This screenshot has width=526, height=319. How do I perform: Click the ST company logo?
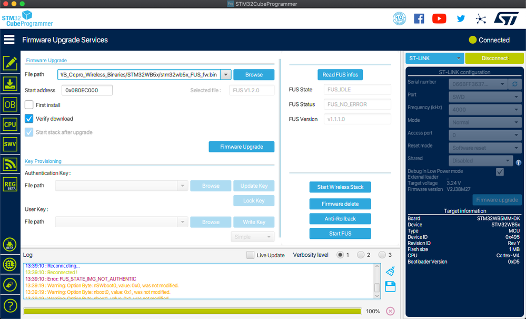506,19
